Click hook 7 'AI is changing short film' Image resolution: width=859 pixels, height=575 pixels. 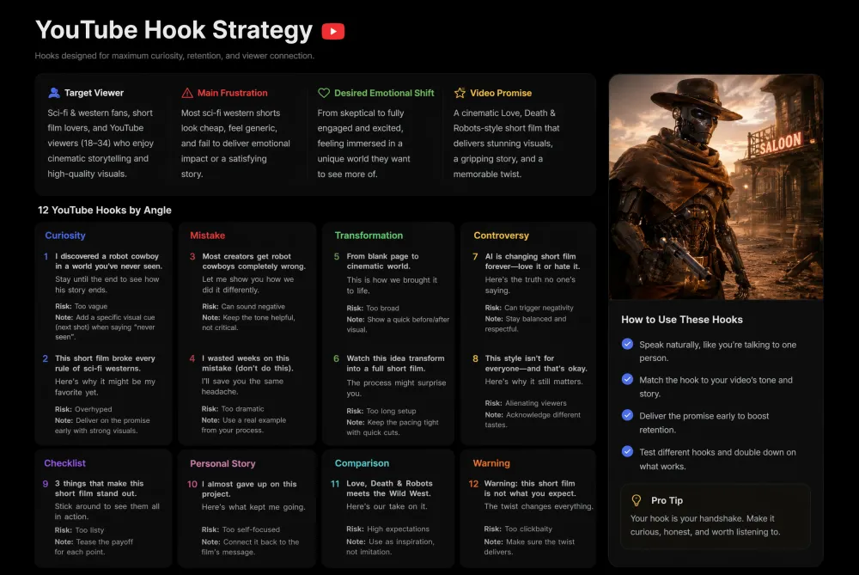pos(533,261)
